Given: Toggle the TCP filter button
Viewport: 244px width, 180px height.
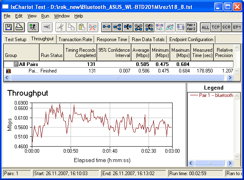Looking at the screenshot, I should coord(216,27).
